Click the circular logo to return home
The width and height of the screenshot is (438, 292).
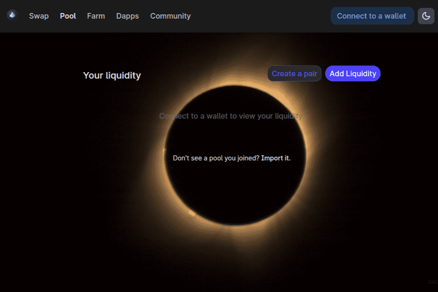coord(12,15)
